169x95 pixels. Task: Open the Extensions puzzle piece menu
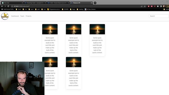click(158, 6)
